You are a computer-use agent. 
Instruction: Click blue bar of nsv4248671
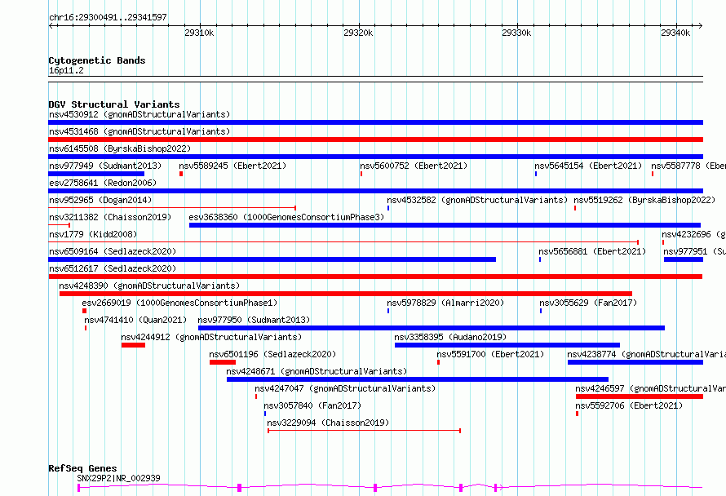click(418, 379)
